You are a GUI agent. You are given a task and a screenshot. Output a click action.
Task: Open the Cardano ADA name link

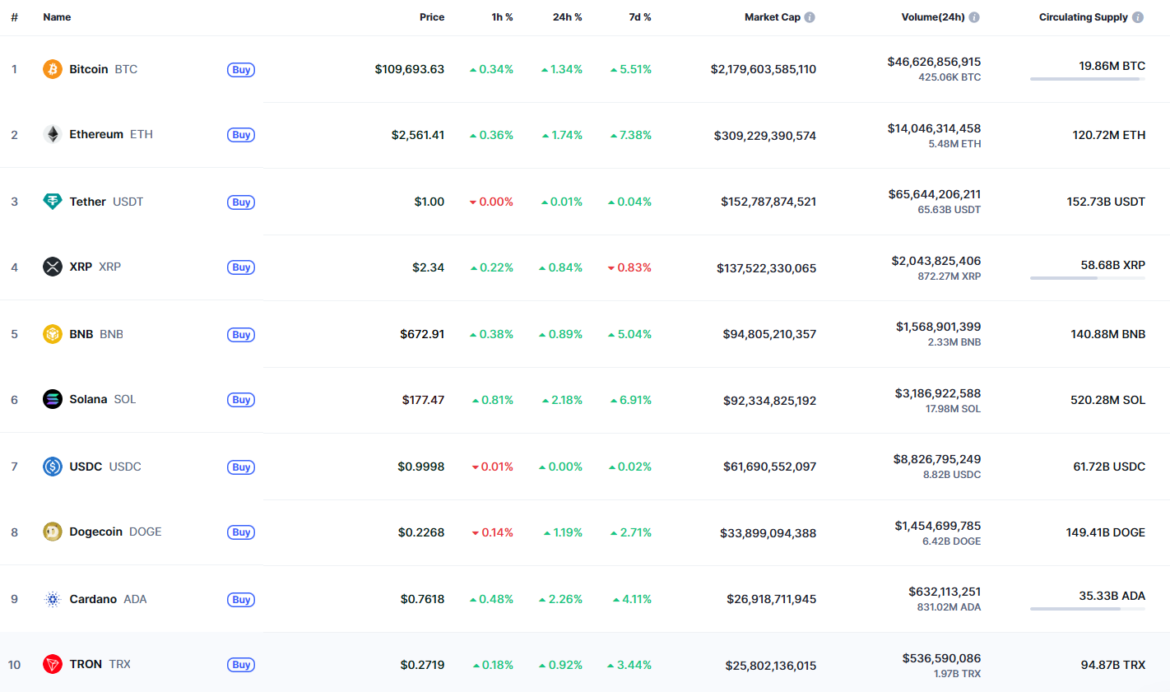(108, 599)
